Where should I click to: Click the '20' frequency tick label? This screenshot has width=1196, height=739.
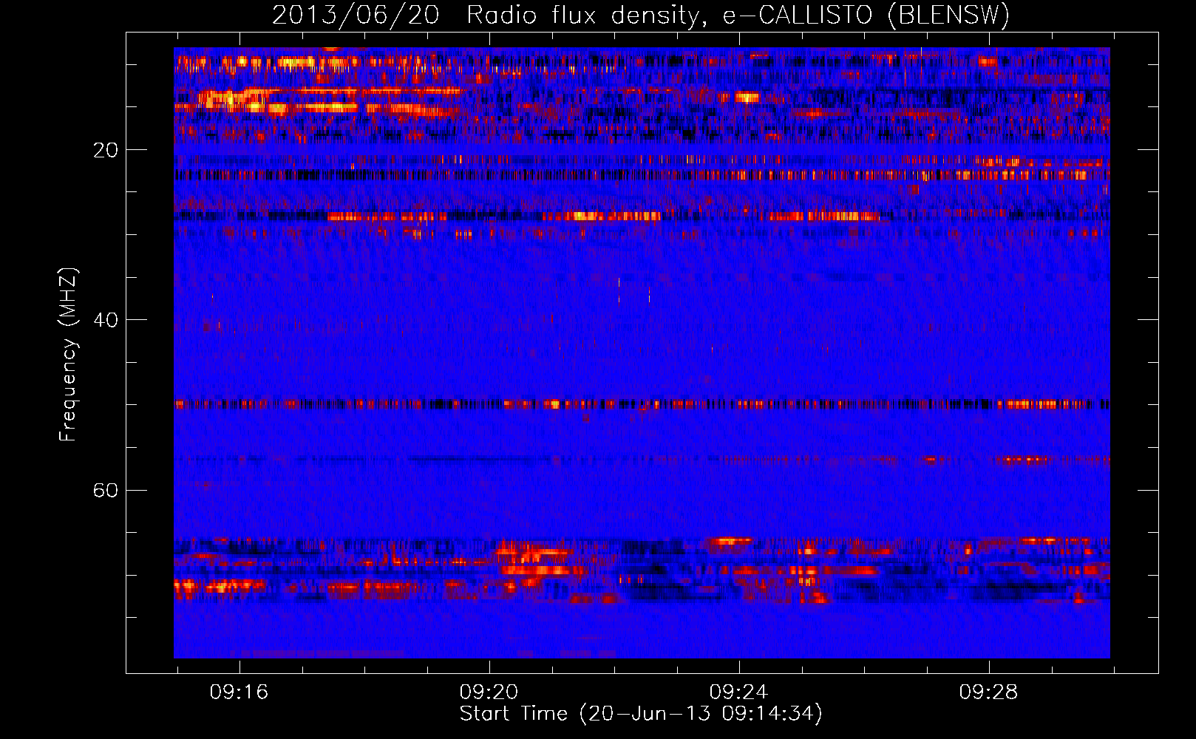point(105,150)
